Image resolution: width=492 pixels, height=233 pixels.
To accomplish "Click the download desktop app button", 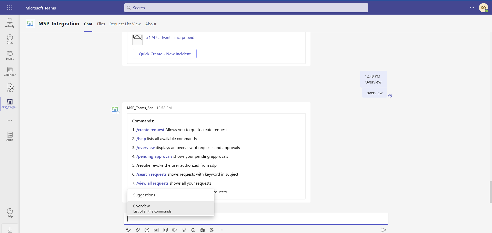I will tap(10, 229).
